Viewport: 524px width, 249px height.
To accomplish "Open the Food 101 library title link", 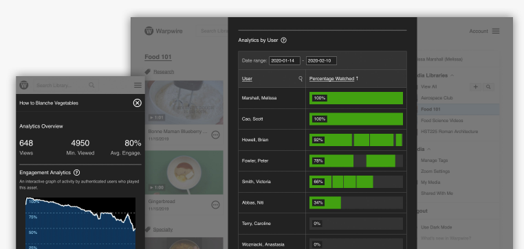I will 158,57.
